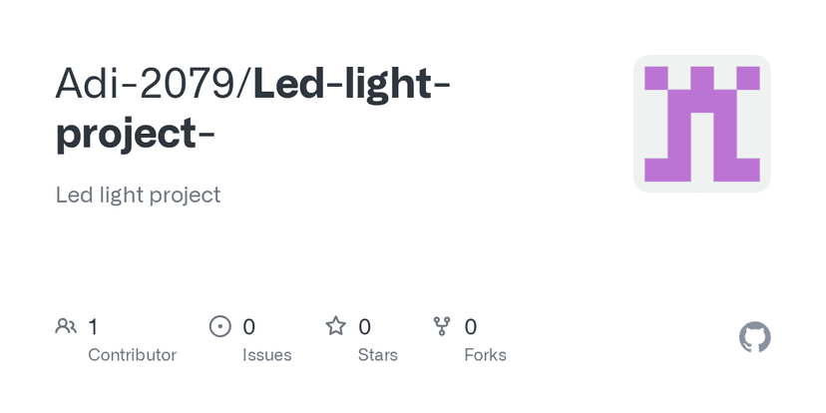
Task: Click the slash separator after Adi-2079
Action: (x=245, y=86)
